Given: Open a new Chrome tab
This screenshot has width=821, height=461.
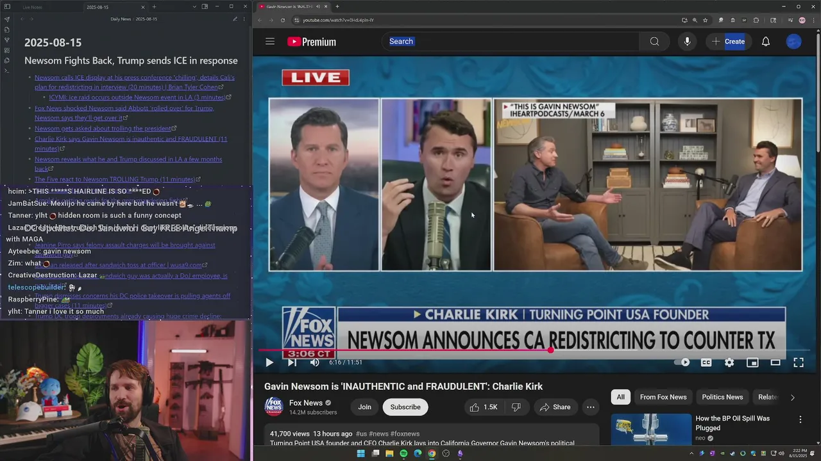Looking at the screenshot, I should click(x=337, y=6).
